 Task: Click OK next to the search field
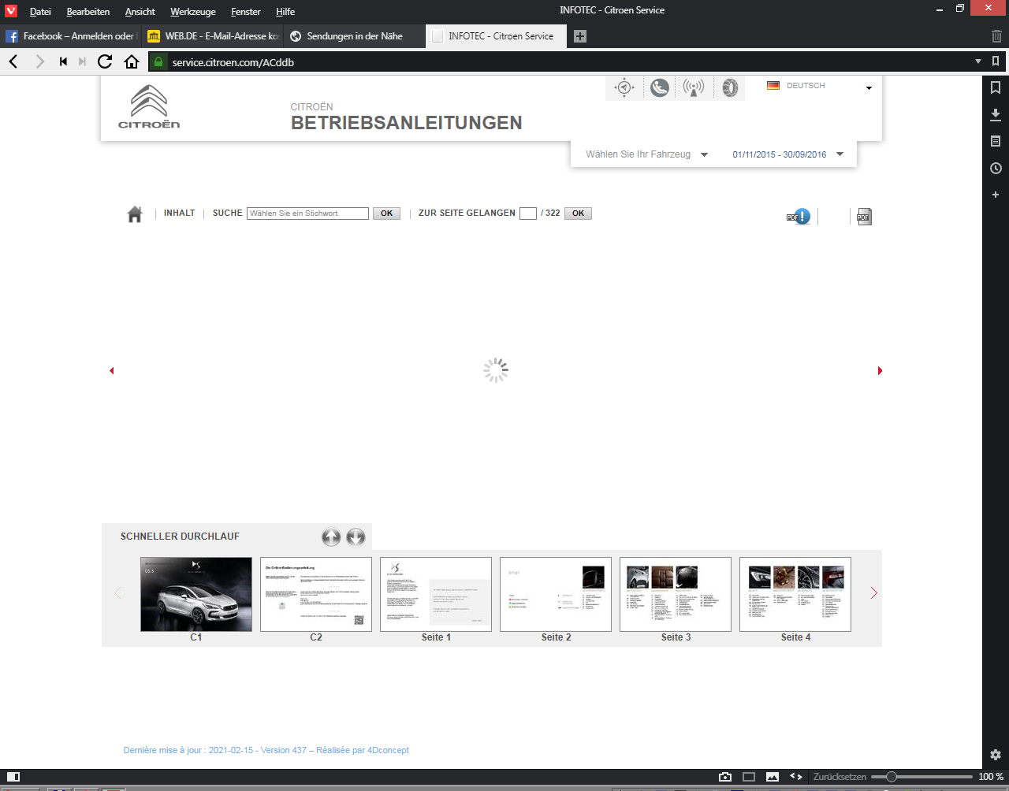click(x=386, y=214)
